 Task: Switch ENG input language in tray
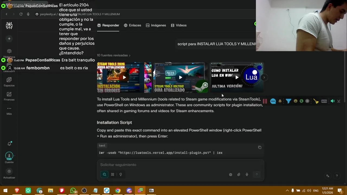click(x=316, y=191)
